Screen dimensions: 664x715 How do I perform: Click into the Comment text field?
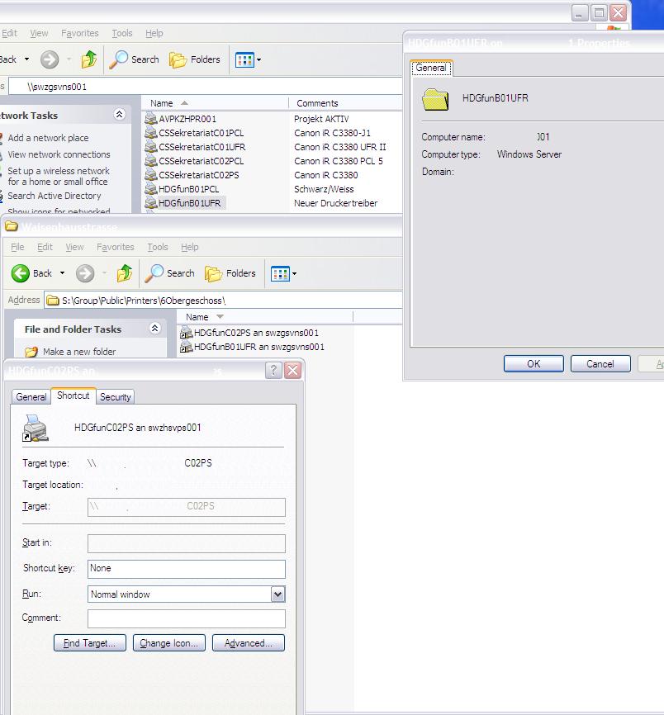coord(186,618)
